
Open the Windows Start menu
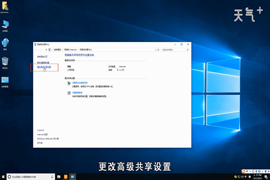pos(3,177)
